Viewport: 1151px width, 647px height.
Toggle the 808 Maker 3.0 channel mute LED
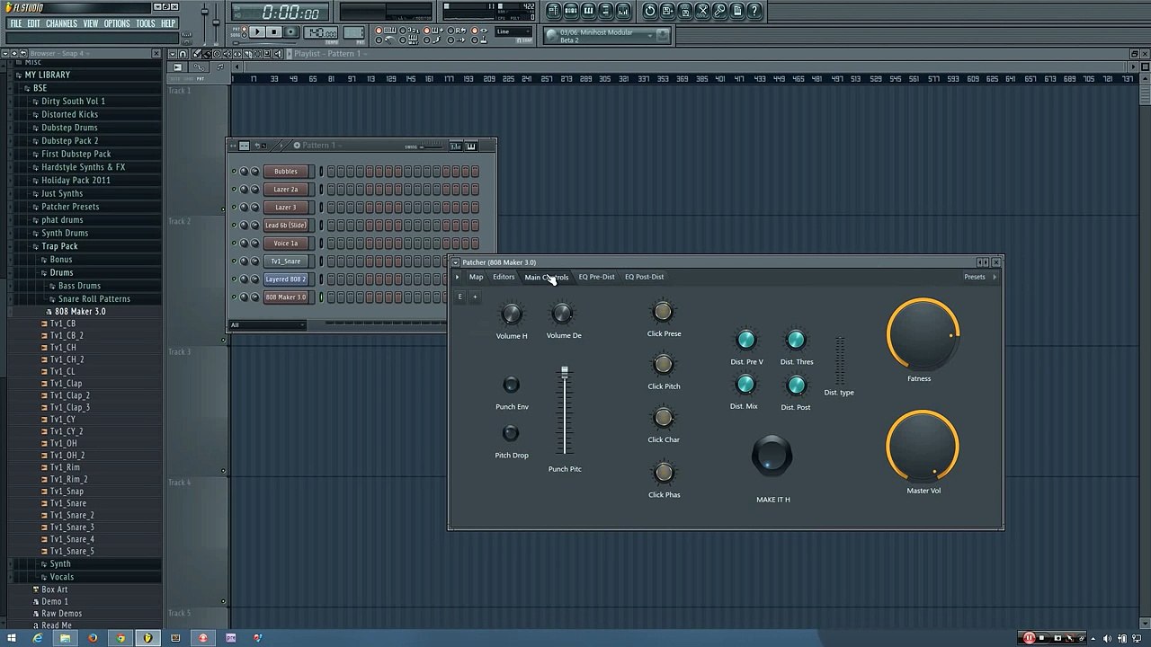(x=234, y=297)
